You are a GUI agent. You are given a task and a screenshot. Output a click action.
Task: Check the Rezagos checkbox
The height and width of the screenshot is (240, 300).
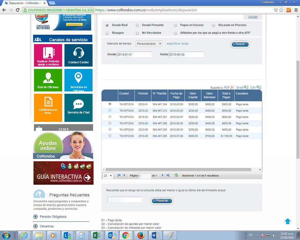[x=107, y=33]
